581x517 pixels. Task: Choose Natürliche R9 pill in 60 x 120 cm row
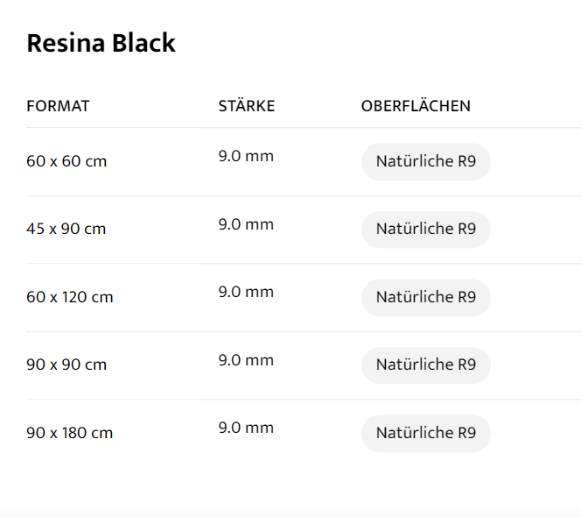click(x=425, y=297)
